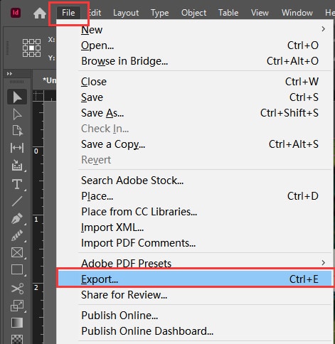Open the File menu
This screenshot has height=344, width=335.
68,13
